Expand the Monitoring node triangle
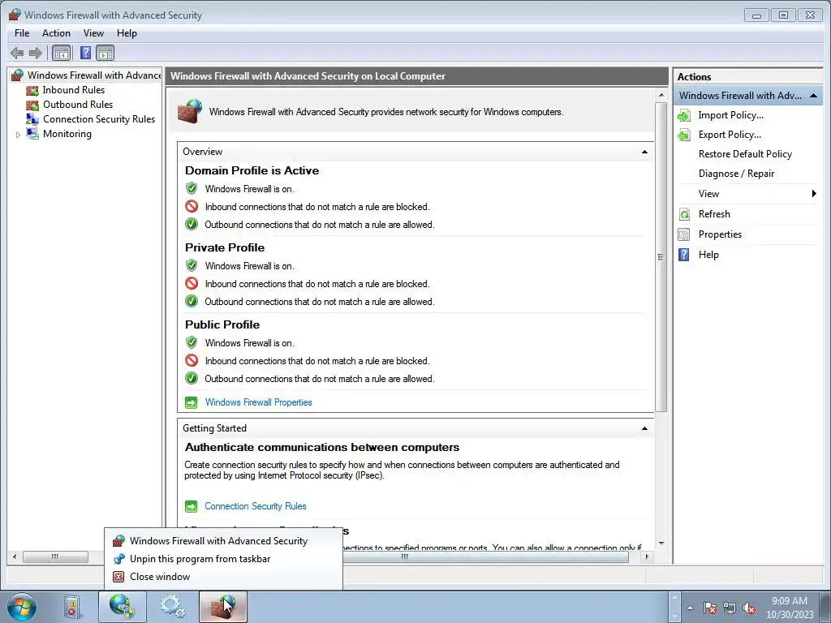This screenshot has width=831, height=623. (x=18, y=135)
